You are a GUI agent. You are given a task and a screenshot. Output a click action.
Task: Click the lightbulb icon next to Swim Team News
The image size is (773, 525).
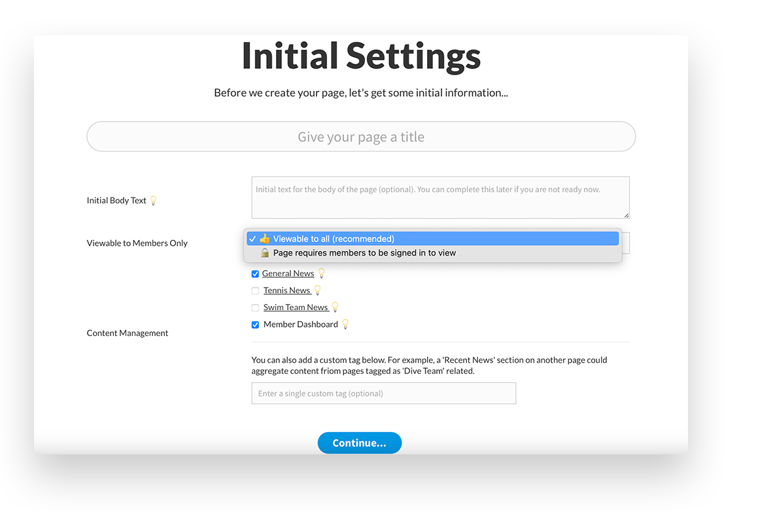coord(335,307)
